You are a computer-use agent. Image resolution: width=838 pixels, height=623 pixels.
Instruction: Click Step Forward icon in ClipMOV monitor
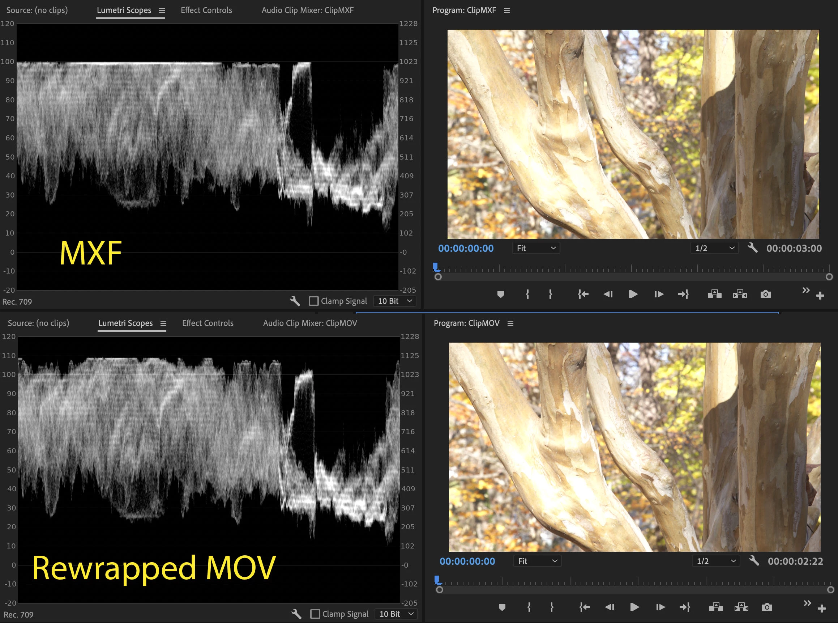660,607
